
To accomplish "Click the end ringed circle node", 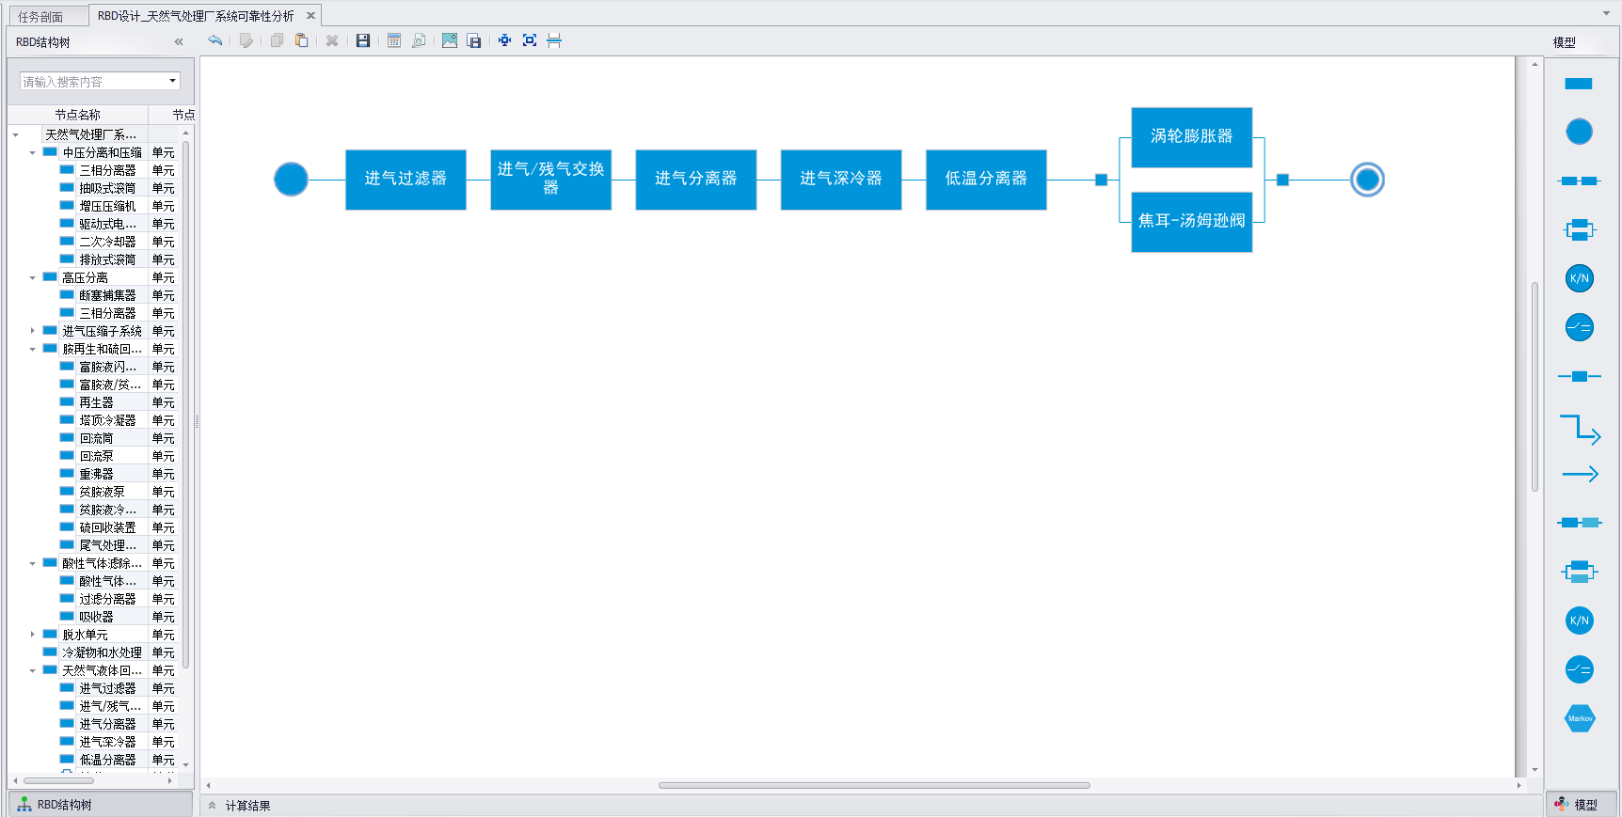I will tap(1367, 179).
